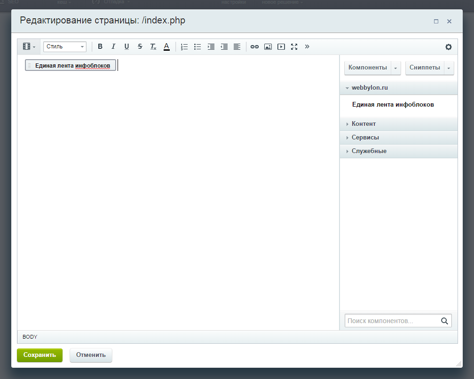Expand the Контент components section
Viewport: 474px width, 379px height.
(363, 124)
